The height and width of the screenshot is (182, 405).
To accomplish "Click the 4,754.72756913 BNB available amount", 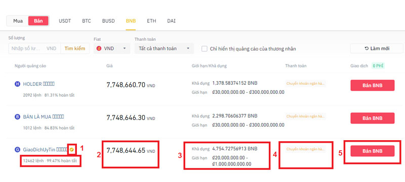I will [235, 149].
